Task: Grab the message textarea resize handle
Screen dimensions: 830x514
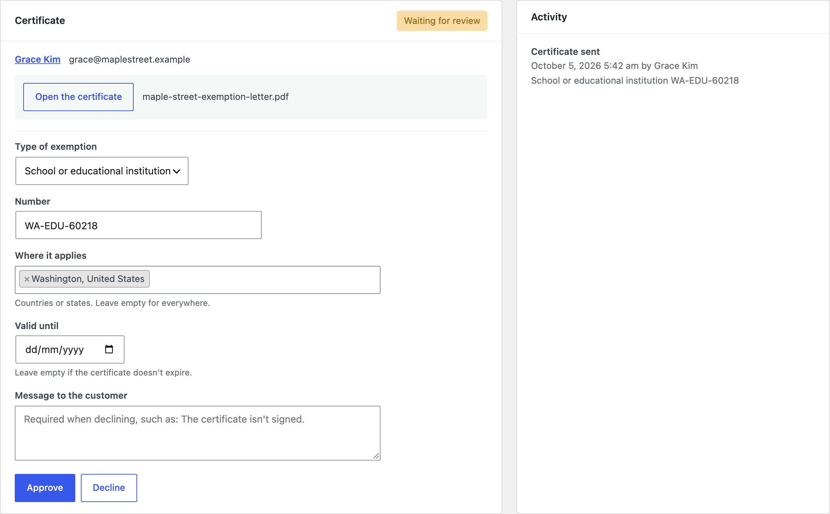Action: tap(376, 456)
